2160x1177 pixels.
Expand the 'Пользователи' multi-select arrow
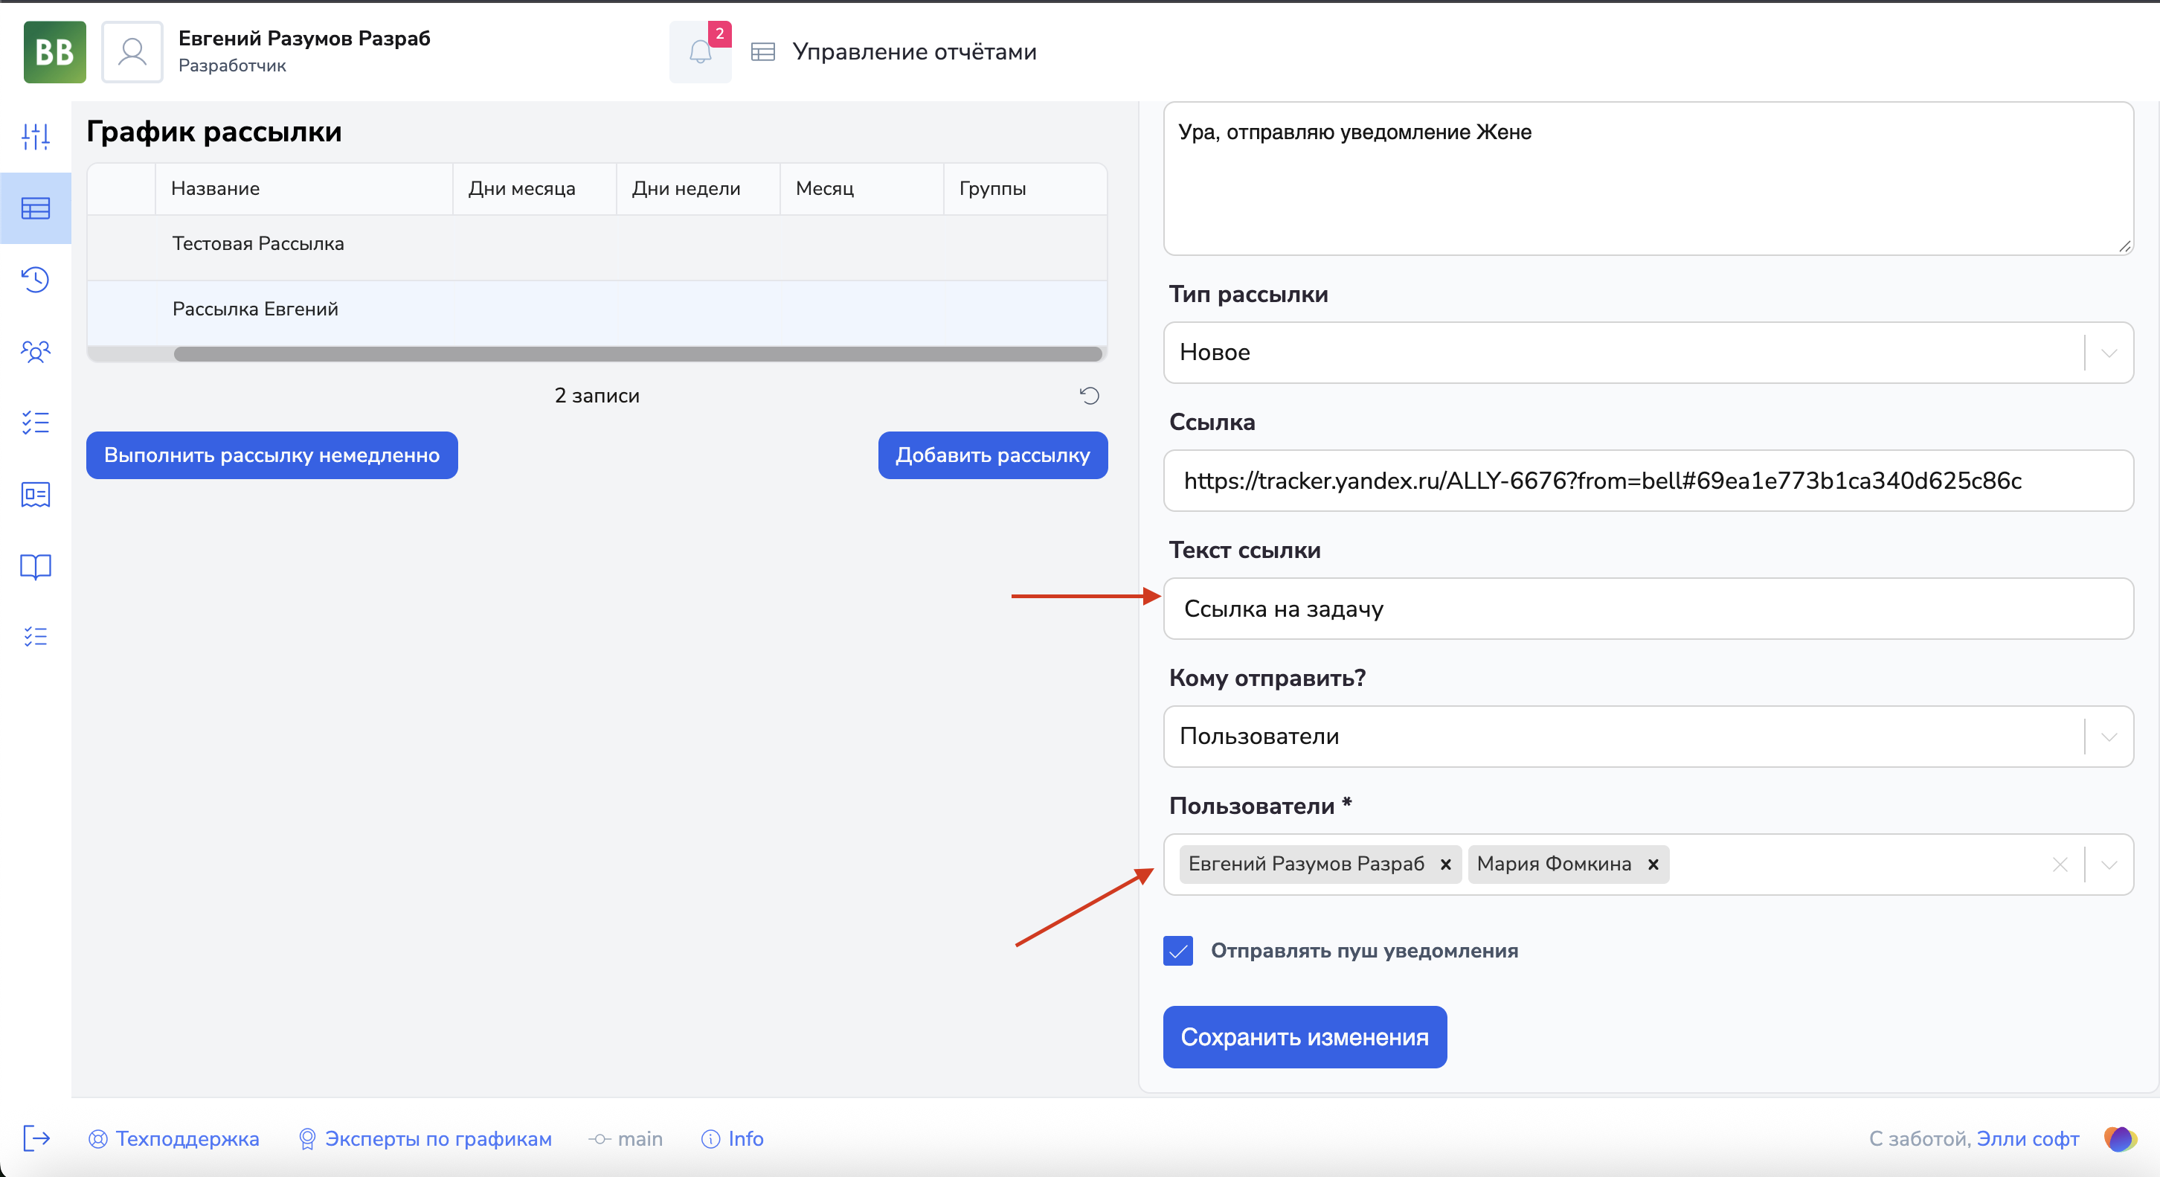coord(2109,864)
